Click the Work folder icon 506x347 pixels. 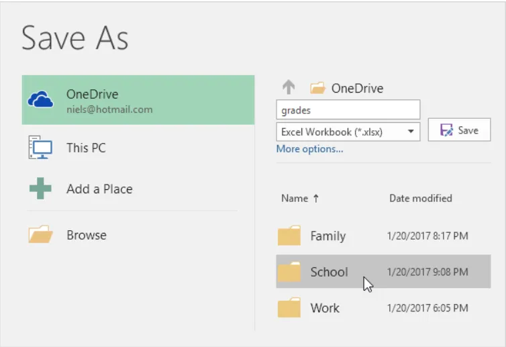tap(289, 308)
